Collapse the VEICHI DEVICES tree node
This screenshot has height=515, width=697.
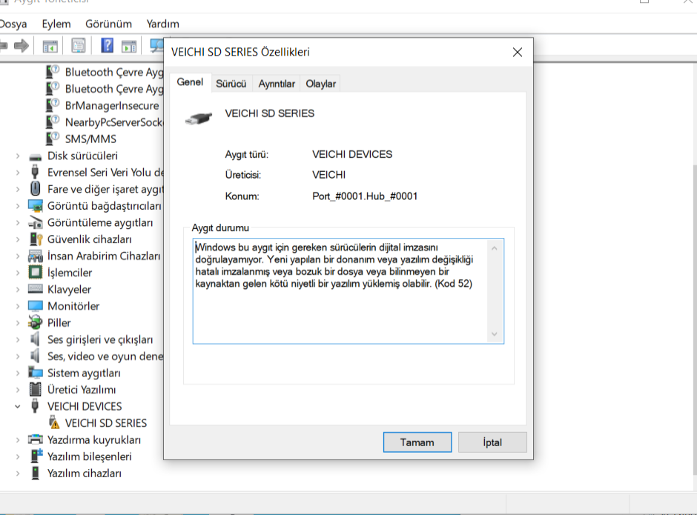click(x=18, y=406)
